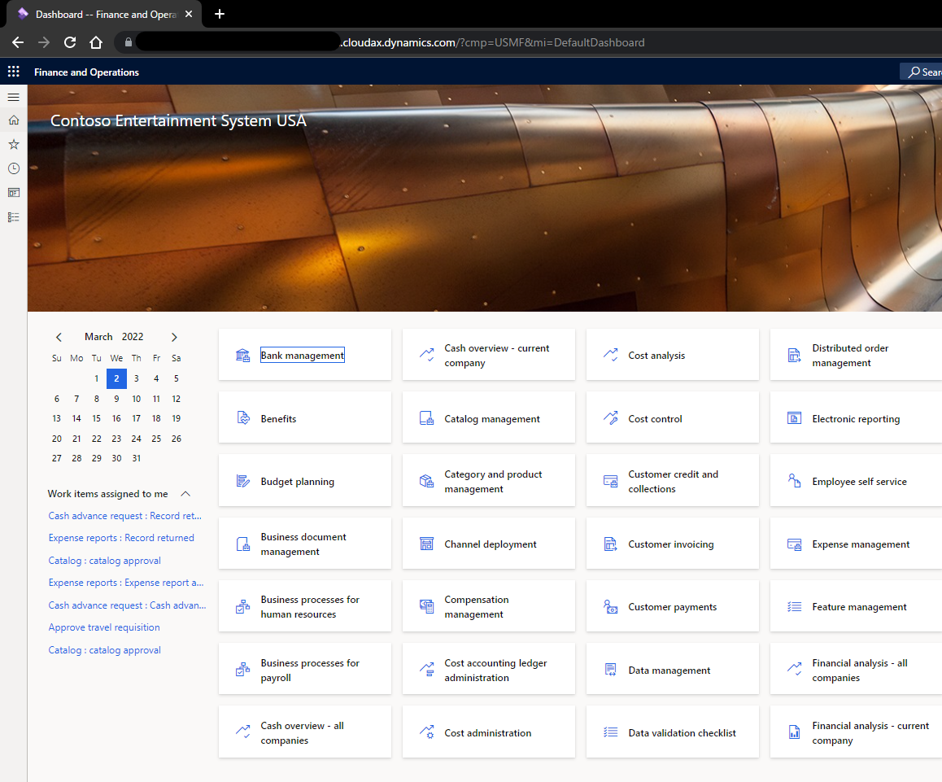This screenshot has height=782, width=942.
Task: Open Financial analysis - all companies tile
Action: [856, 670]
